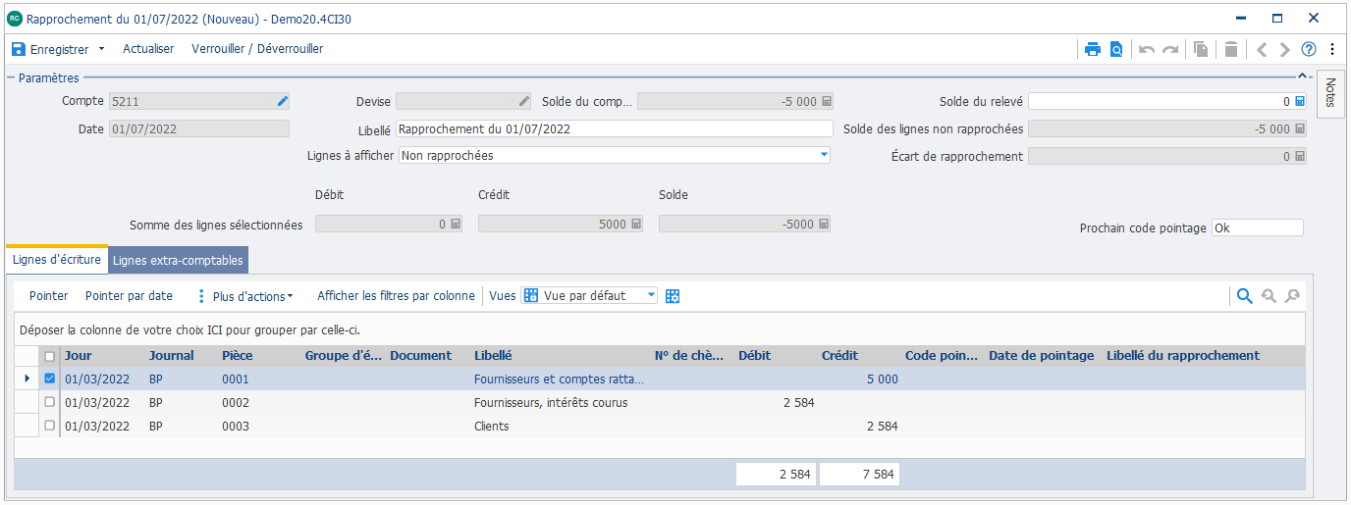Open the Vue par défaut views dropdown
Viewport: 1351px width, 505px height.
click(x=651, y=296)
